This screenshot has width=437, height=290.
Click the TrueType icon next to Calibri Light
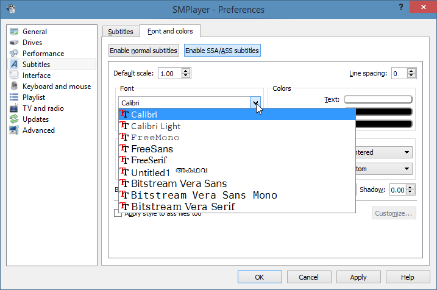(x=124, y=126)
